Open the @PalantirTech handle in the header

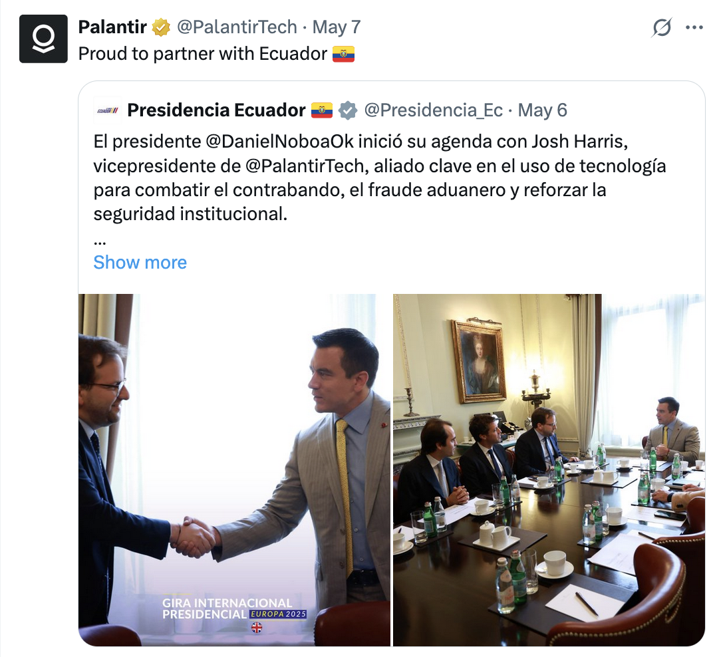tap(237, 27)
